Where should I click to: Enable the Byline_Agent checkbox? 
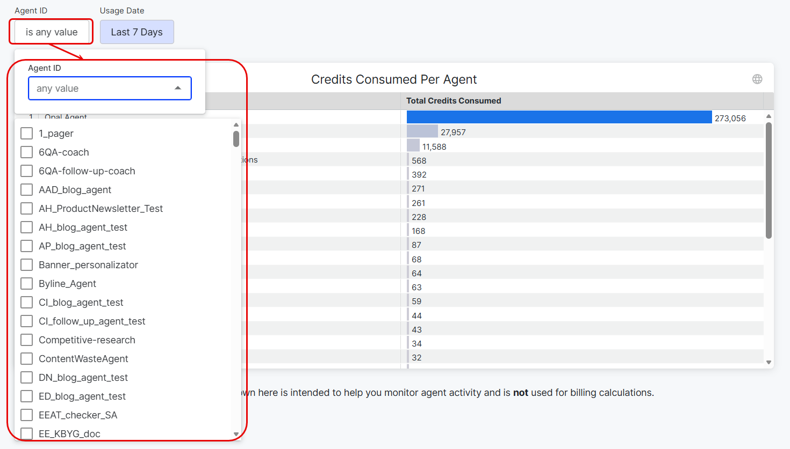tap(27, 284)
